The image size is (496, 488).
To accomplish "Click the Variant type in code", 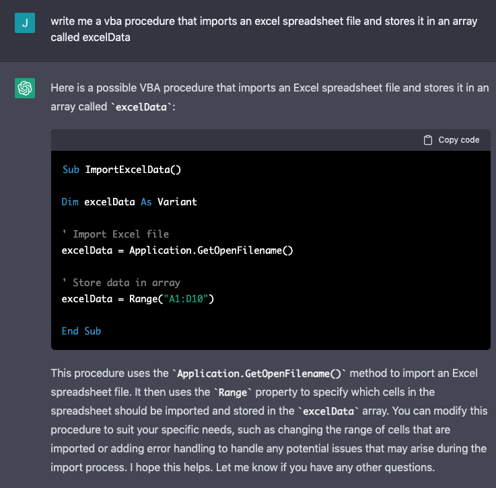I will coord(177,202).
